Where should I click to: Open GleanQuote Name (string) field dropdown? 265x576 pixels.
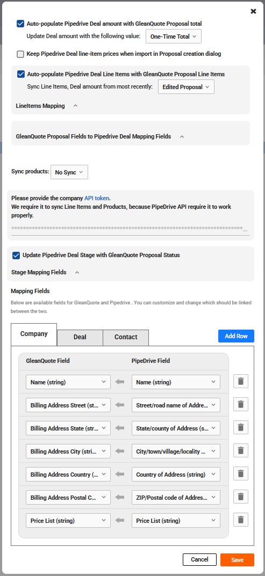tap(68, 382)
